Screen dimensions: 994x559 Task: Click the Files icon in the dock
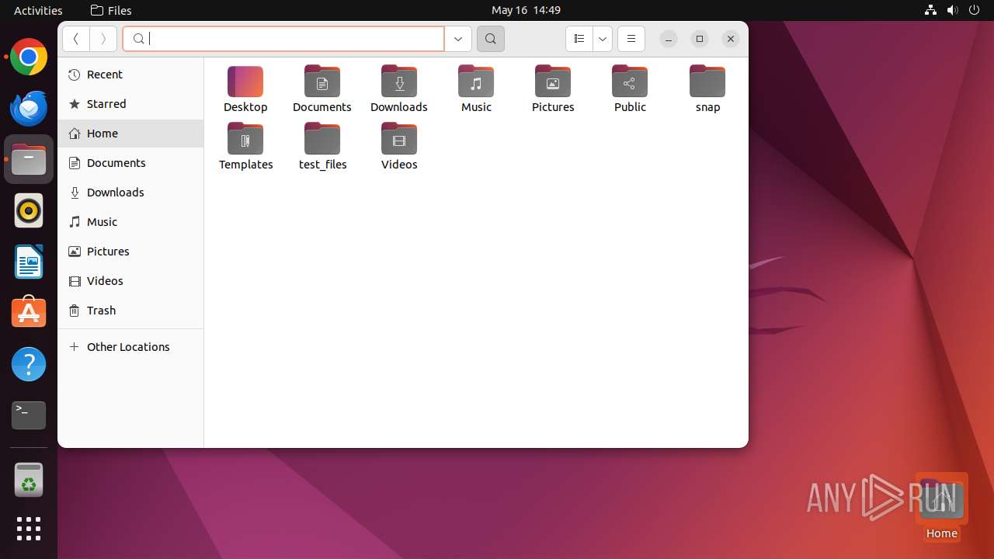tap(29, 159)
